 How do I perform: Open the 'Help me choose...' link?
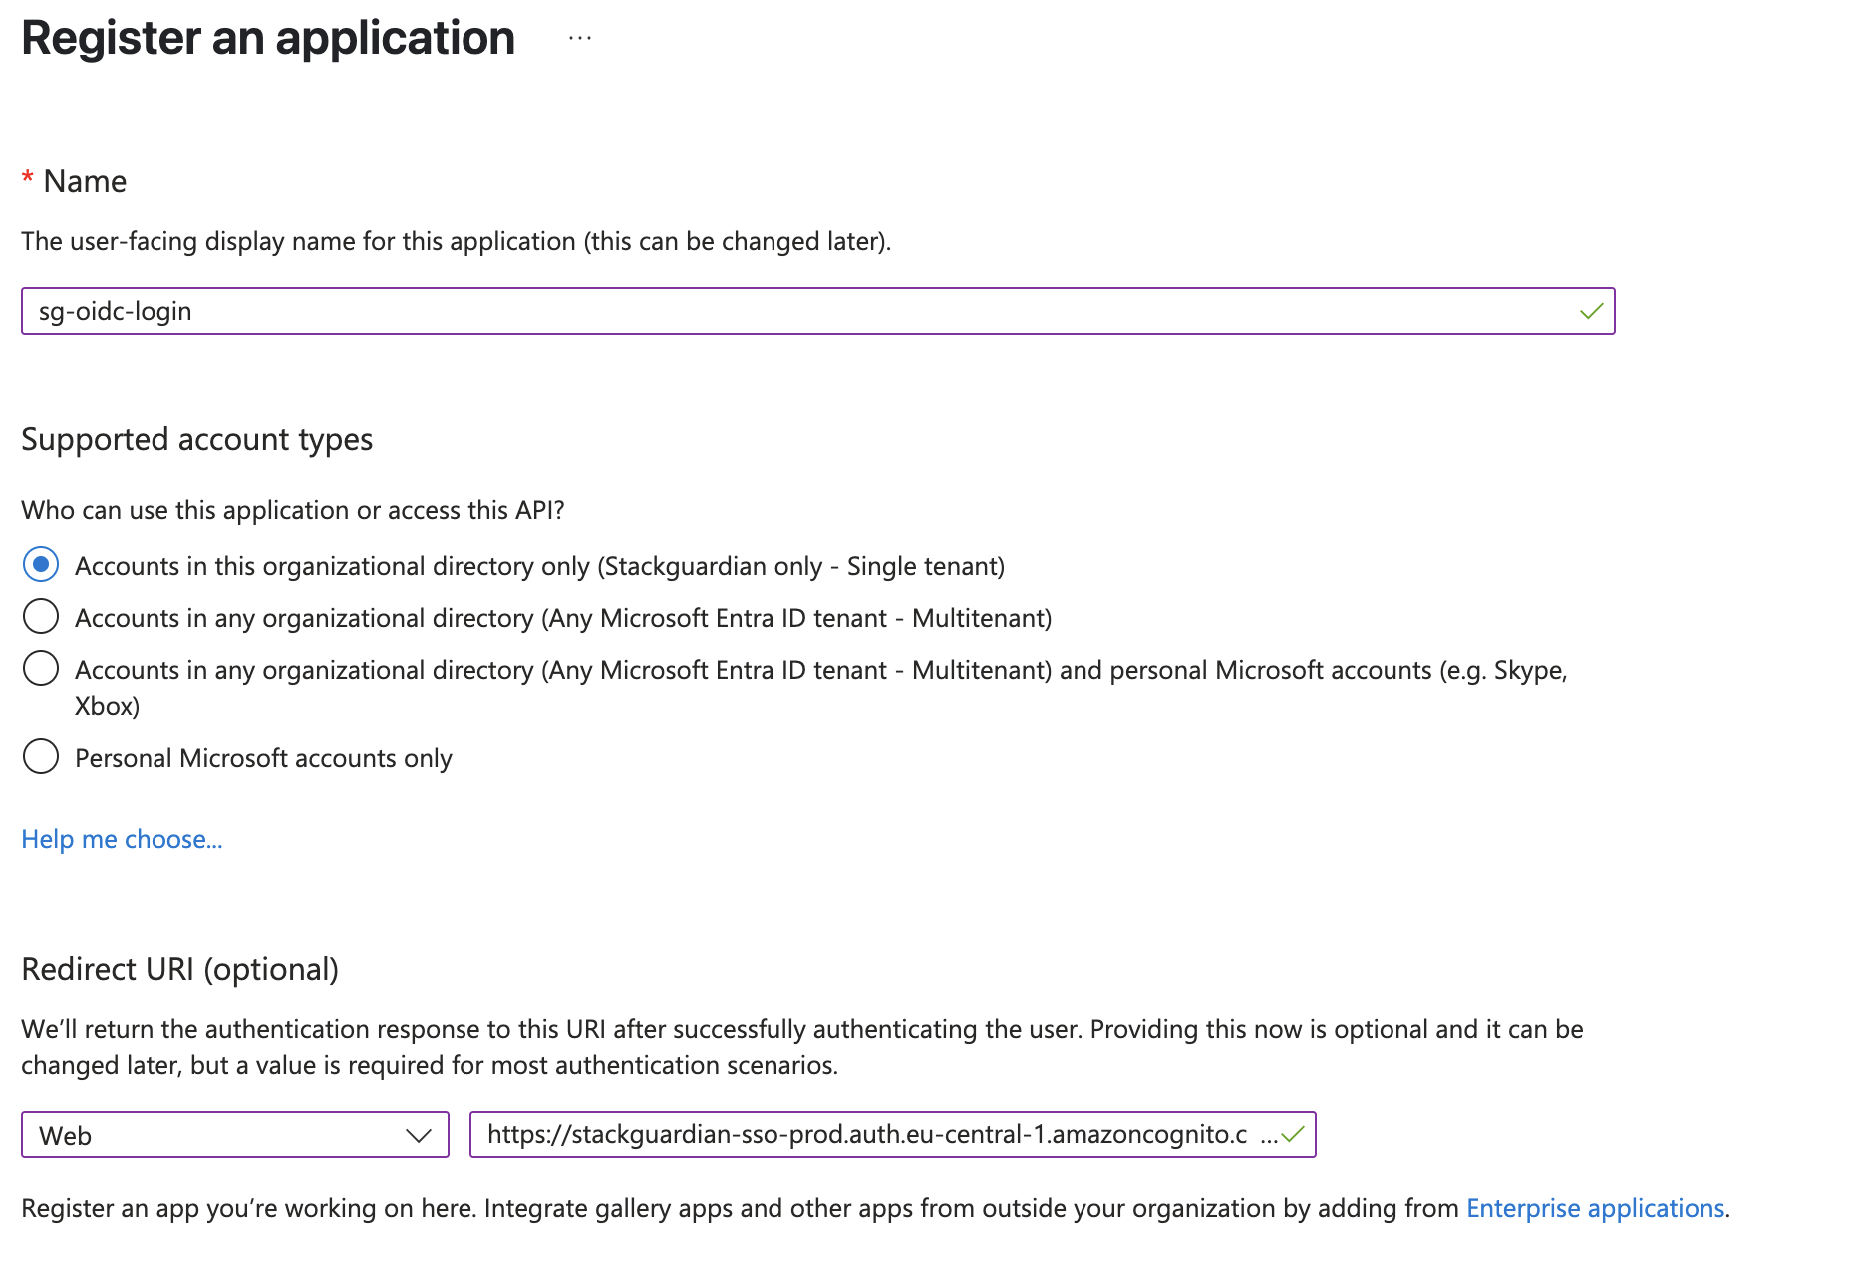click(x=122, y=839)
